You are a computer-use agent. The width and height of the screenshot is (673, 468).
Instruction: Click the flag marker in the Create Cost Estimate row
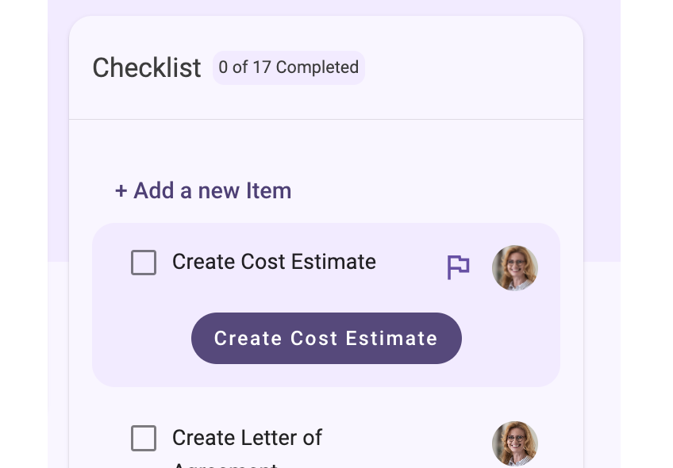point(458,267)
